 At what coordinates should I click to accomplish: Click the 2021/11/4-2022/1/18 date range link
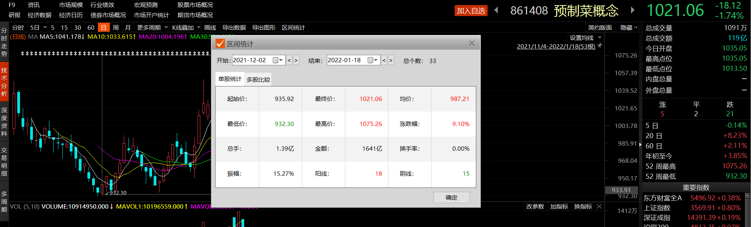pyautogui.click(x=556, y=47)
